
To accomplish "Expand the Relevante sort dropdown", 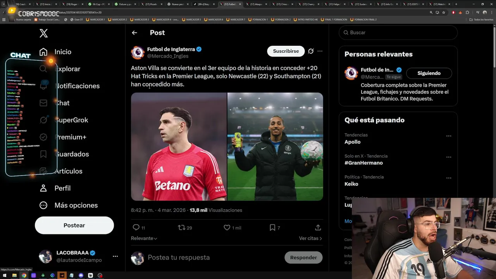I will [144, 238].
